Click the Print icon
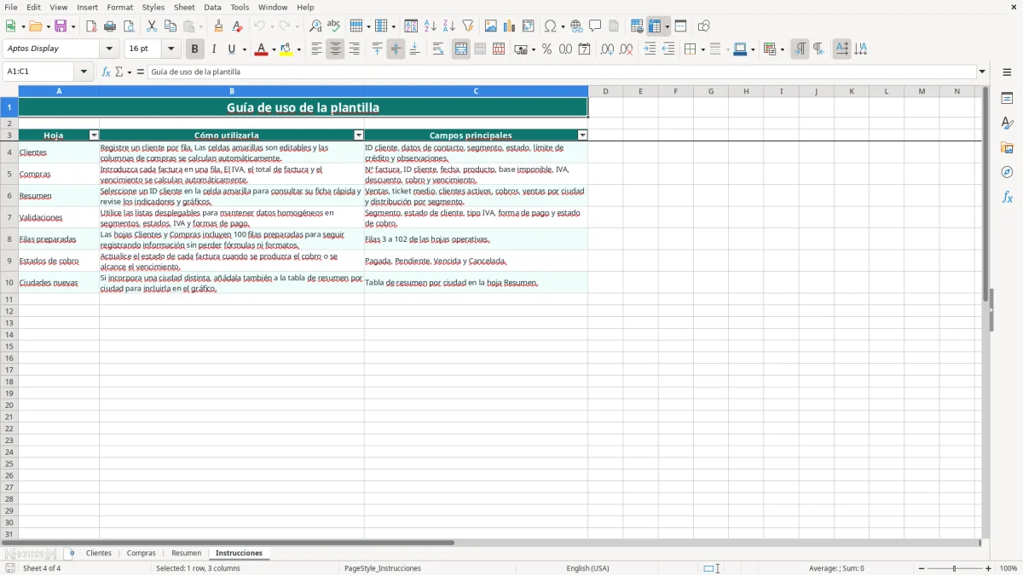 [x=110, y=26]
